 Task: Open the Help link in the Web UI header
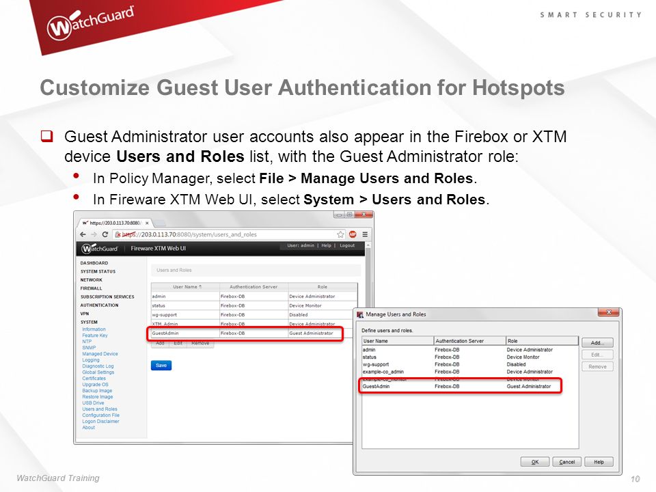327,245
